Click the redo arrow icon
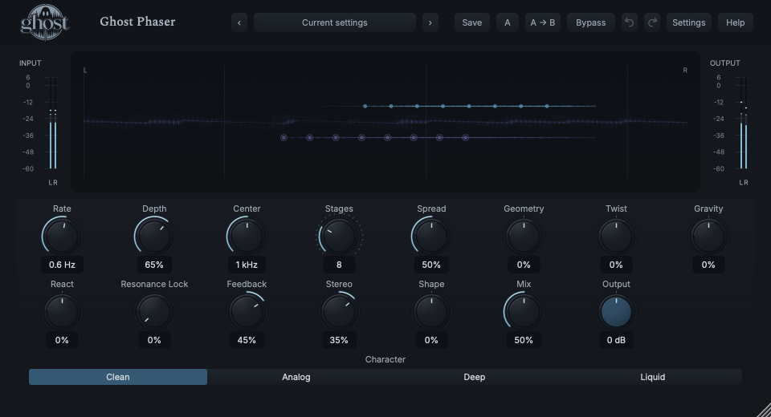 [652, 22]
